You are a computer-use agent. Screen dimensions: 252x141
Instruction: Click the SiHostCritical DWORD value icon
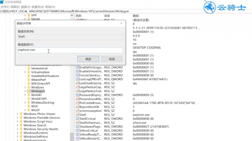(77, 130)
